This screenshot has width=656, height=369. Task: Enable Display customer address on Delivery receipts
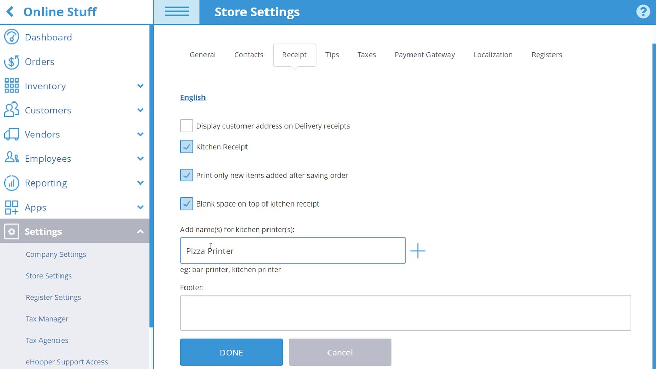[x=187, y=126]
